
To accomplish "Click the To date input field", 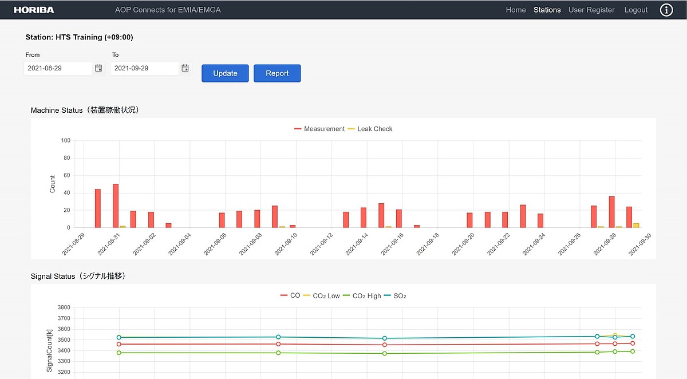I will [x=144, y=68].
